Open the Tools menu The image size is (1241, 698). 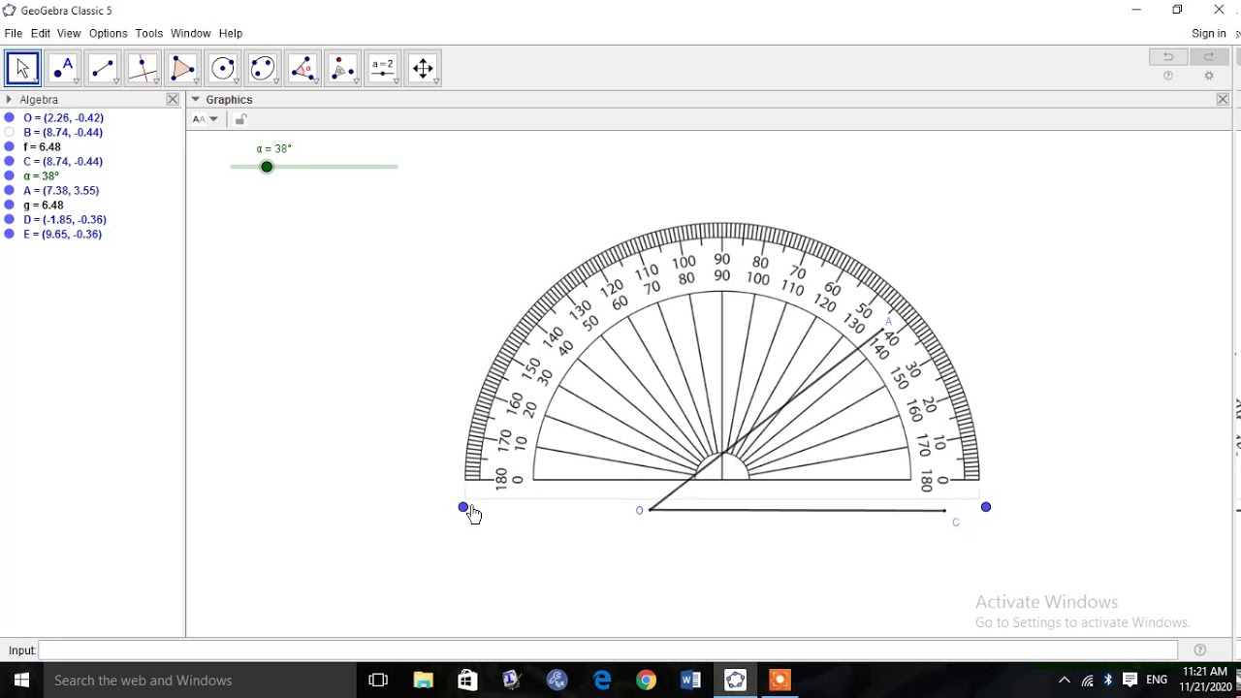click(148, 33)
